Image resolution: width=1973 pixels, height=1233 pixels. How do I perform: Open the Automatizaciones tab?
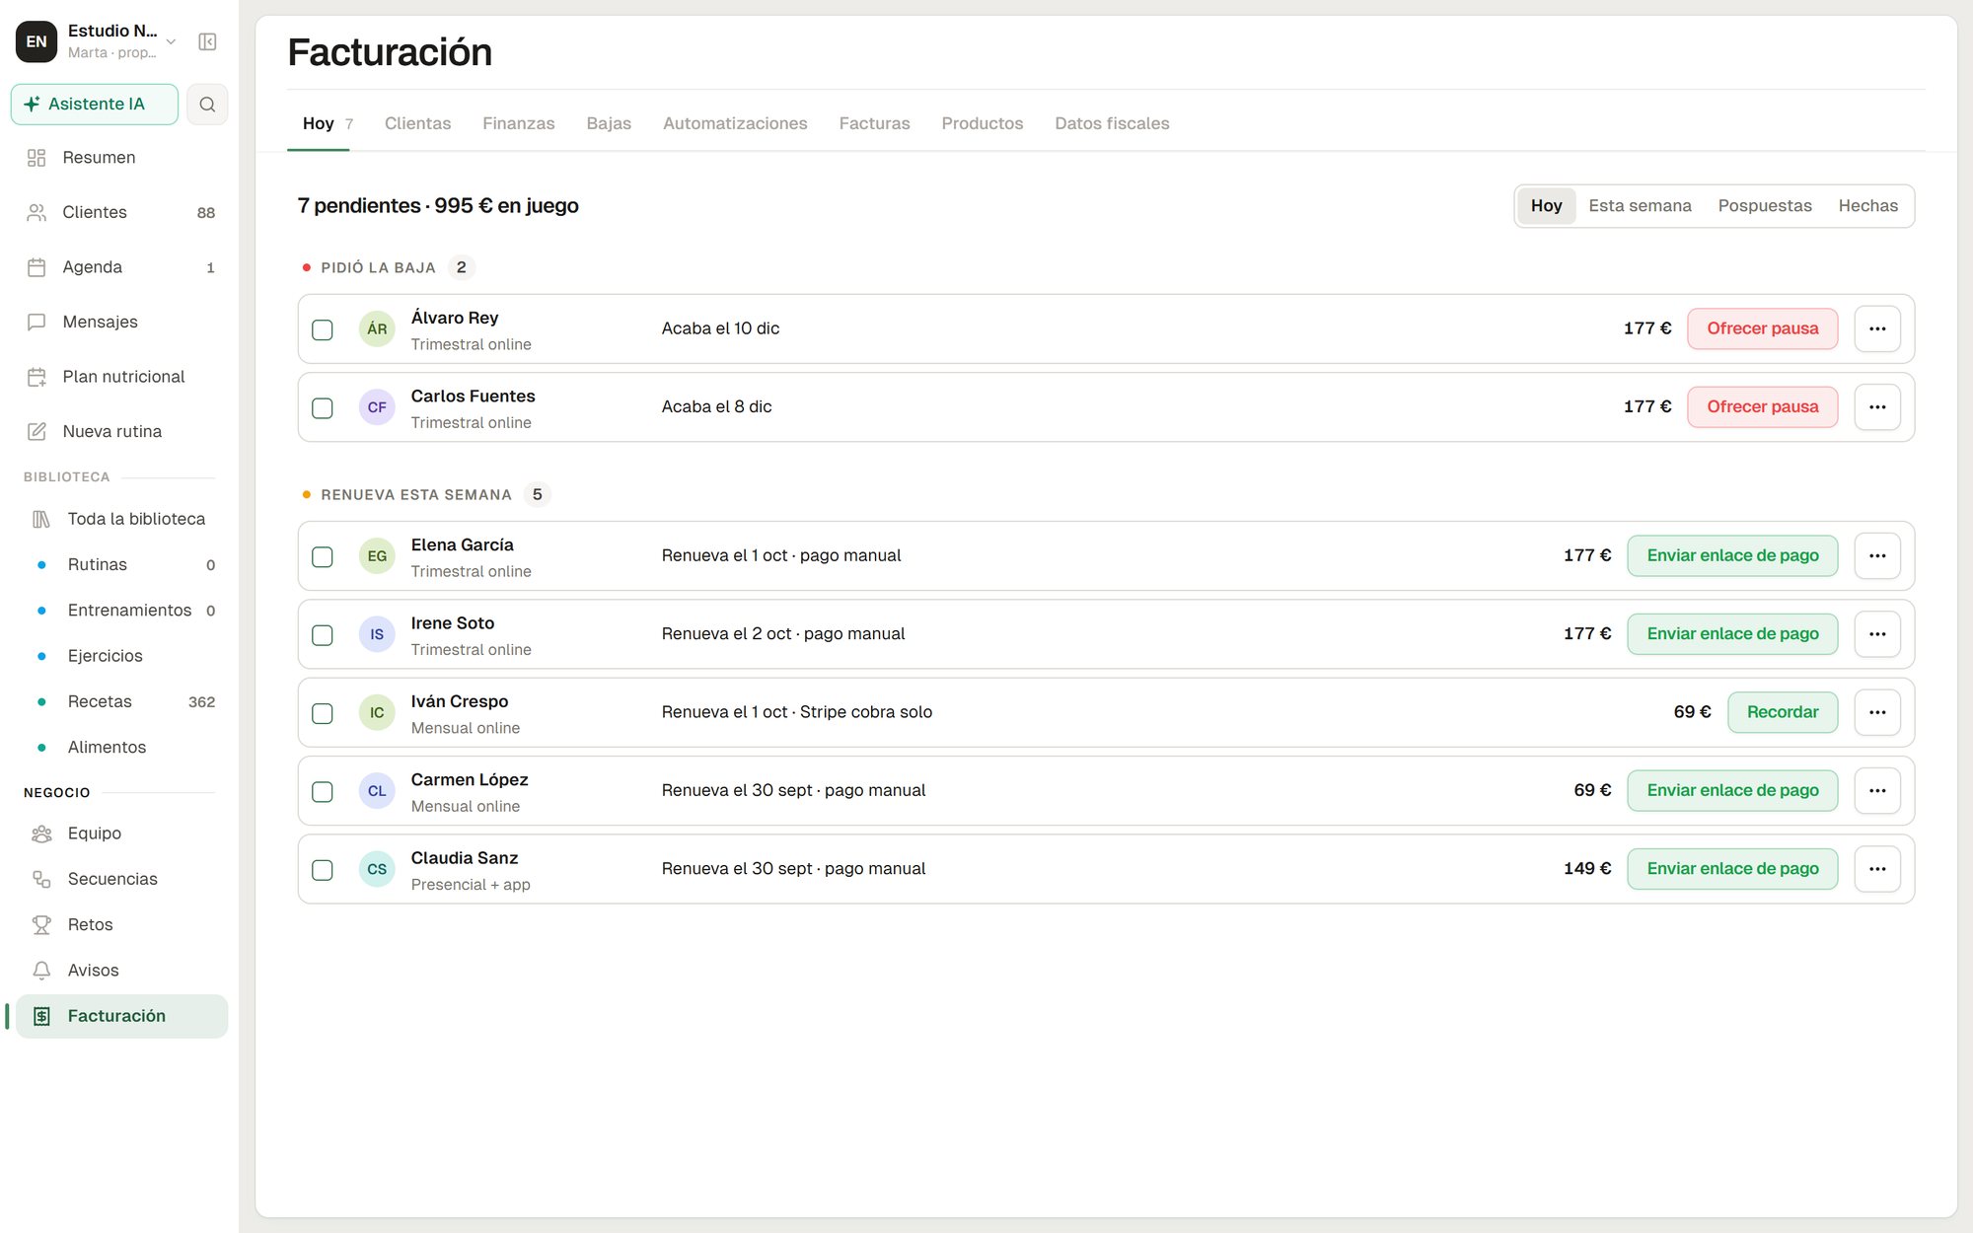coord(735,123)
